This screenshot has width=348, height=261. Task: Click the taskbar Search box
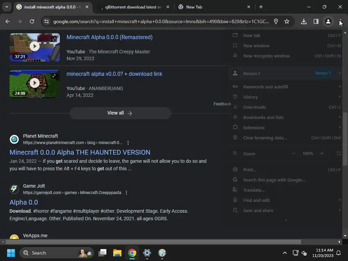click(x=57, y=253)
